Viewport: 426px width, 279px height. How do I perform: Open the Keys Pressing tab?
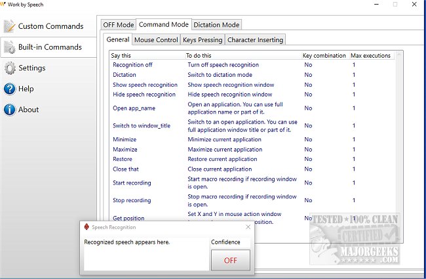[x=203, y=40]
